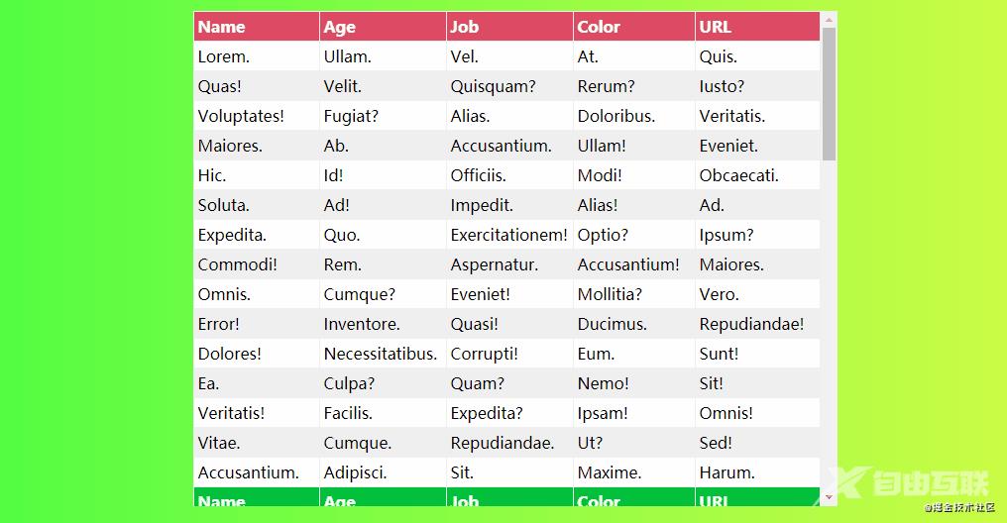The image size is (1007, 523).
Task: Select the "Corrupti!" job cell
Action: click(485, 354)
